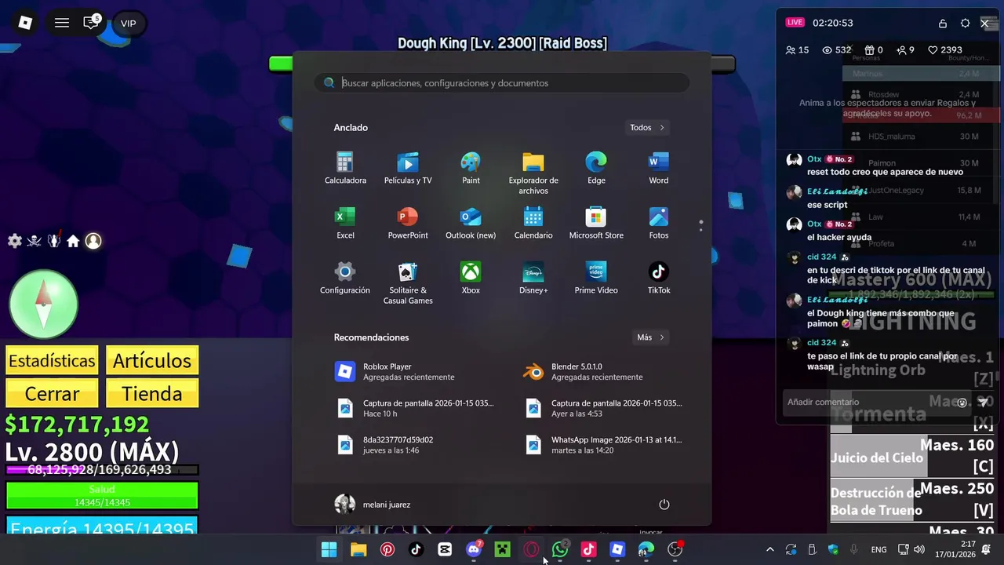Expand Más recommendations
The width and height of the screenshot is (1004, 565).
click(650, 337)
